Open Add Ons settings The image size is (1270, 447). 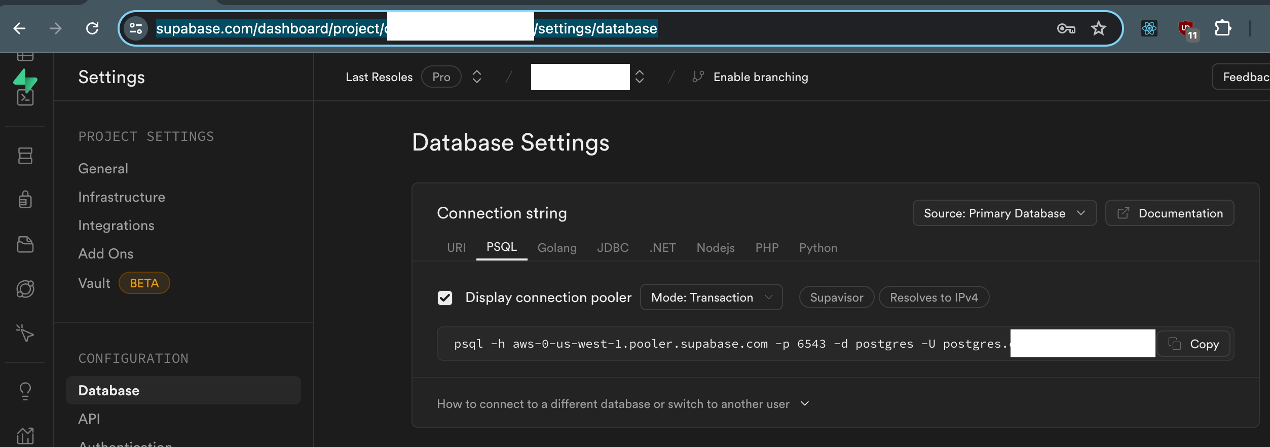pos(106,254)
